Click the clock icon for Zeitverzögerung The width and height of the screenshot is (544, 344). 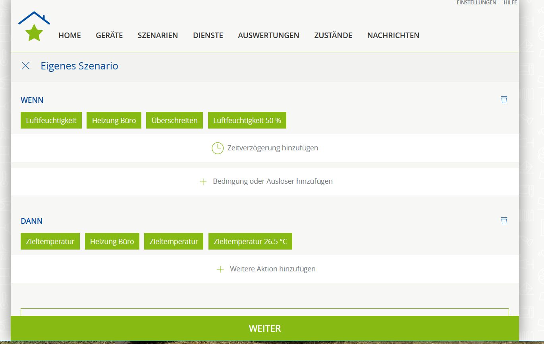point(217,148)
